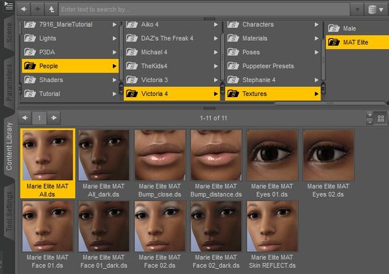Screen dimensions: 389x274
Task: Open the panel options menu icon
Action: (8, 5)
